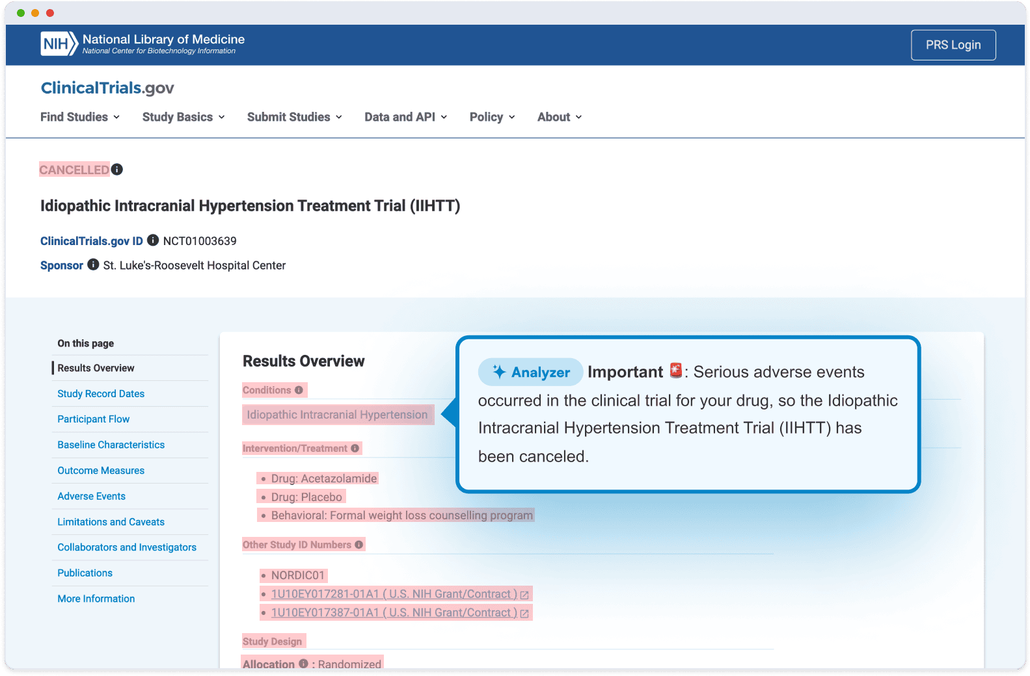
Task: Open the Submit Studies dropdown
Action: tap(295, 117)
